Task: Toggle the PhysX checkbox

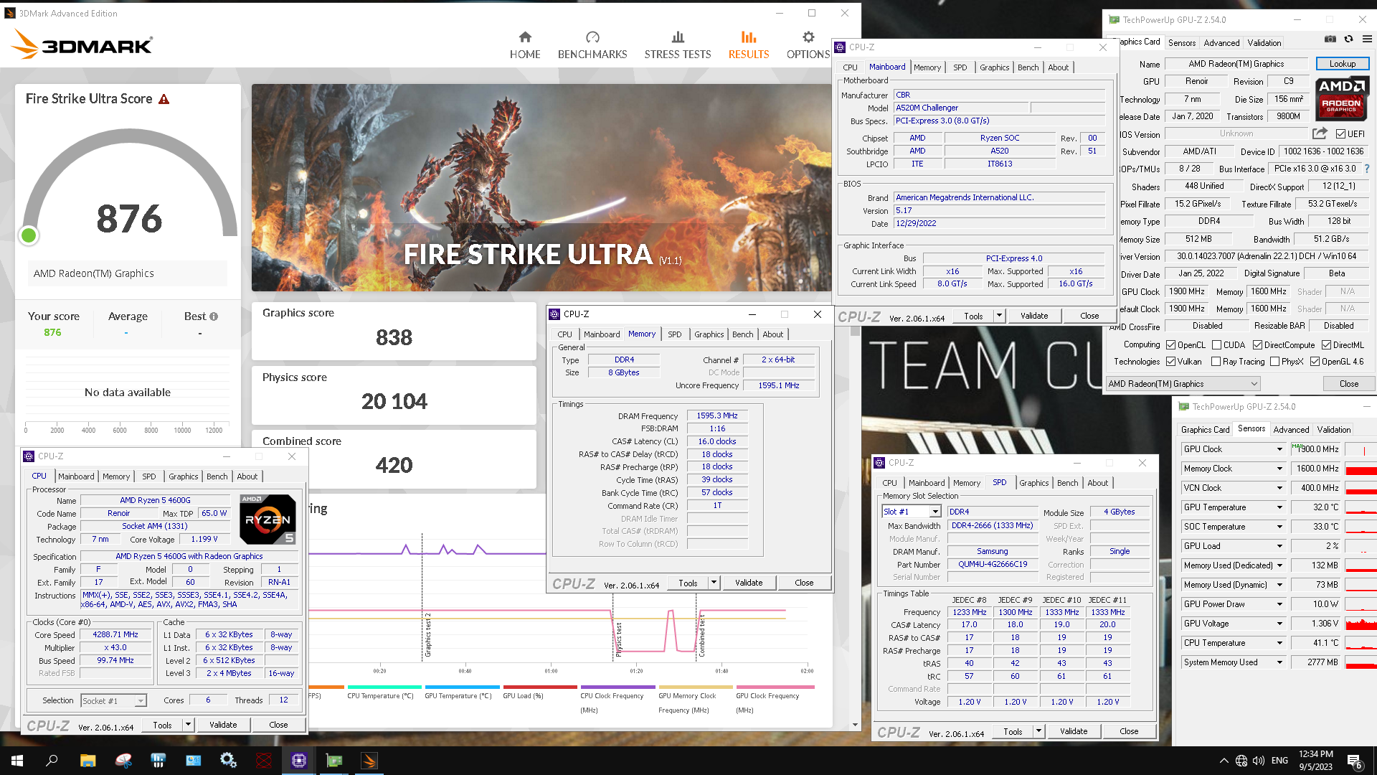Action: (1274, 362)
